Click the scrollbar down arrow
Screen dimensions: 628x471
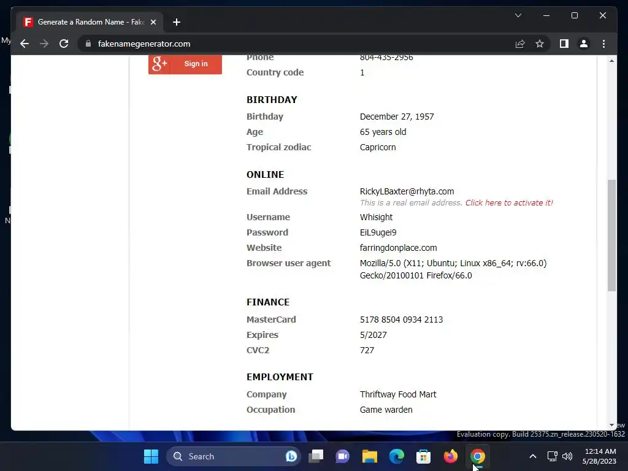tap(611, 425)
